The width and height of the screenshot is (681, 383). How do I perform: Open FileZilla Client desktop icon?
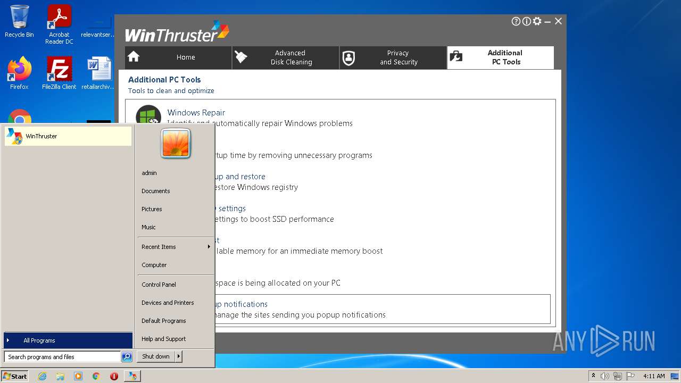(x=59, y=73)
